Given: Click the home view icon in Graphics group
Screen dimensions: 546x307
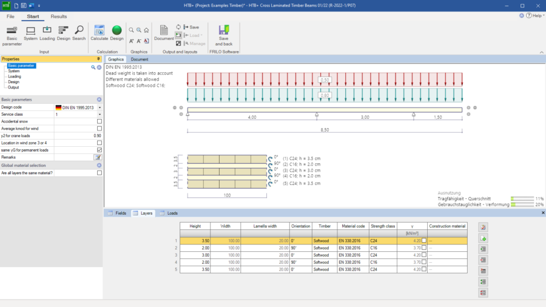Looking at the screenshot, I should point(146,30).
